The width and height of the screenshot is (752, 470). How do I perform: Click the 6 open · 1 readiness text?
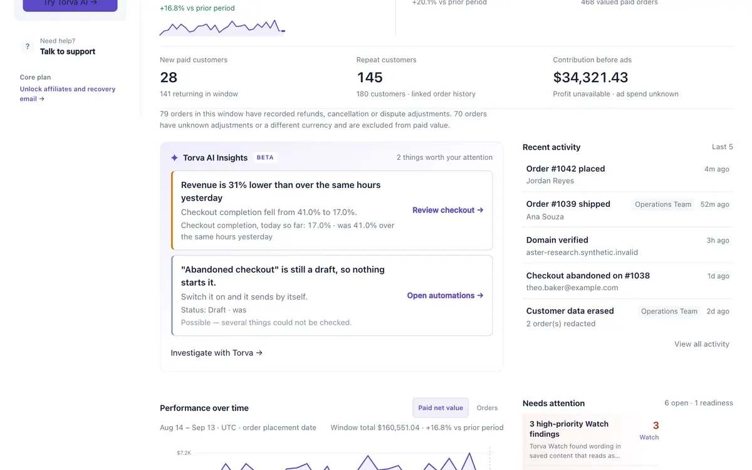(x=699, y=403)
